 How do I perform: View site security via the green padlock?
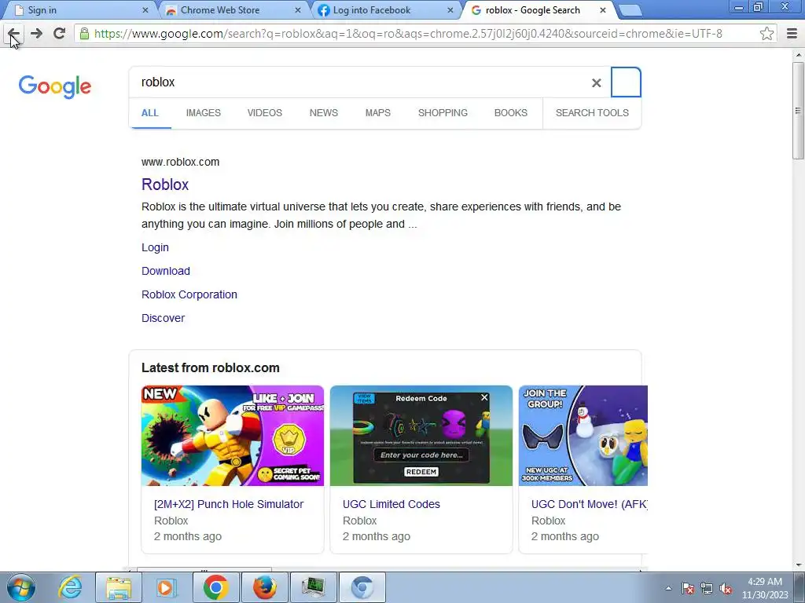point(84,33)
